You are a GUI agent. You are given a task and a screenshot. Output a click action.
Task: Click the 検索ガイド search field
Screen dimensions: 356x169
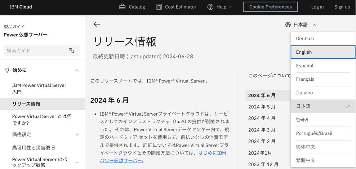tap(42, 51)
